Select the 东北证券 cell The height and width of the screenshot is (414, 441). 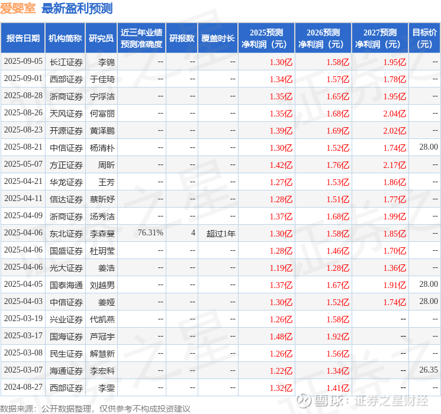coord(66,234)
